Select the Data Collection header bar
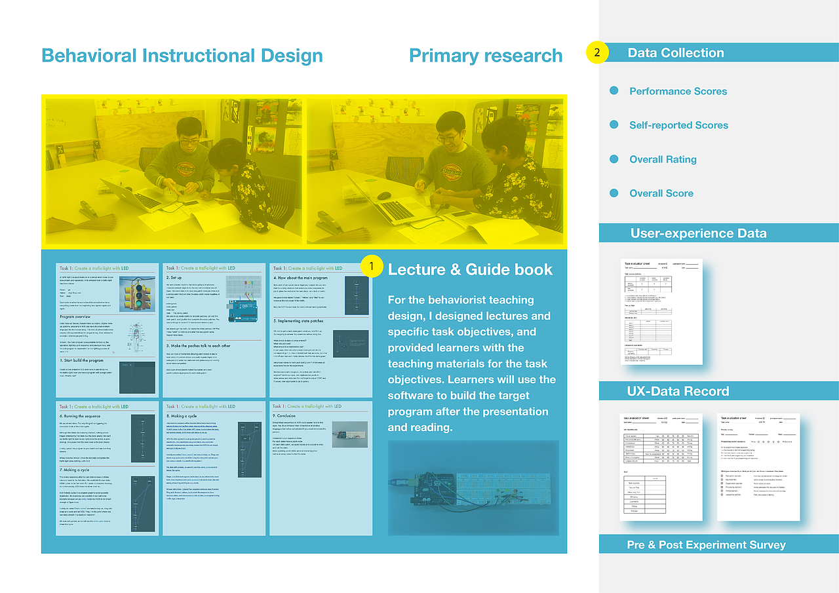Image resolution: width=839 pixels, height=593 pixels. pyautogui.click(x=719, y=52)
